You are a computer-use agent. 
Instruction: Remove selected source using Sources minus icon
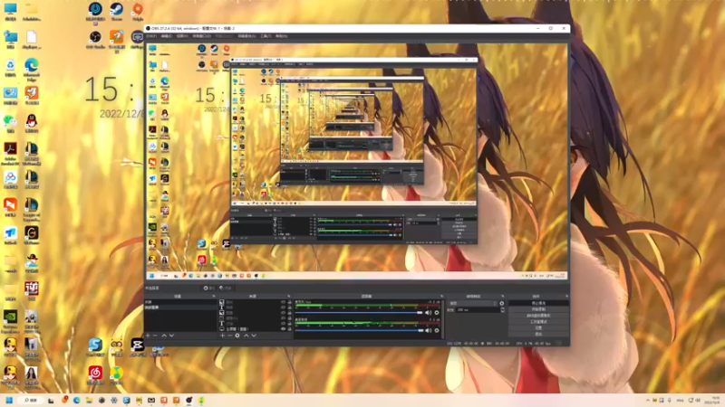click(x=230, y=336)
